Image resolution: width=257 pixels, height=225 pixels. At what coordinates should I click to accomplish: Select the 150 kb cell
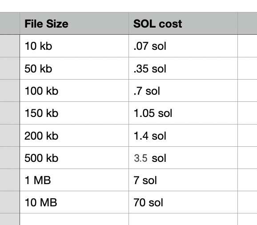click(74, 113)
